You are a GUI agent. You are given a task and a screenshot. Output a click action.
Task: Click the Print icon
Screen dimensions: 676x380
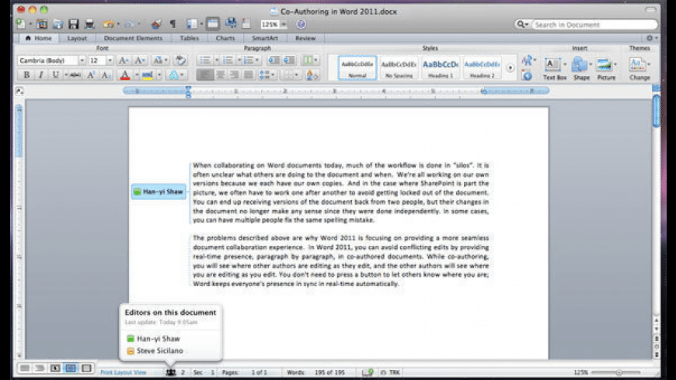pyautogui.click(x=89, y=24)
